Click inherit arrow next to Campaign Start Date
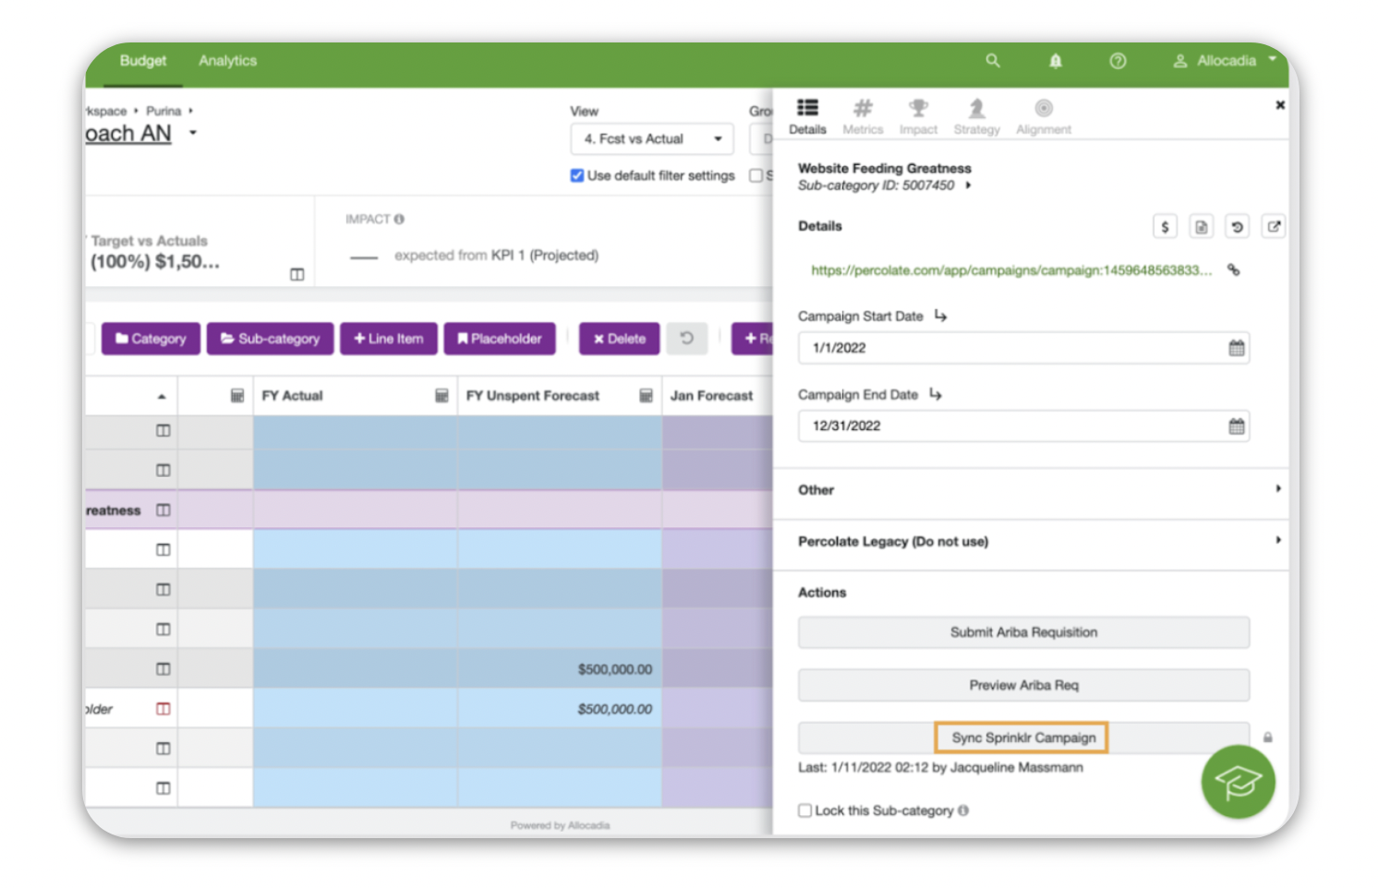 click(940, 316)
